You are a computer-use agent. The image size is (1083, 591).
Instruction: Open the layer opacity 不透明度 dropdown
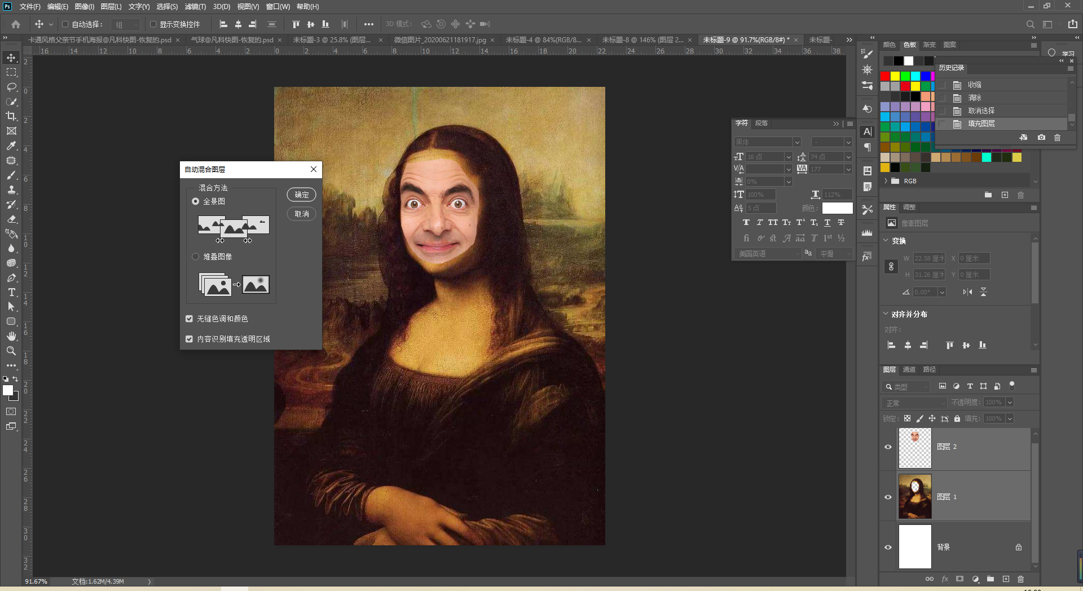pyautogui.click(x=1010, y=402)
